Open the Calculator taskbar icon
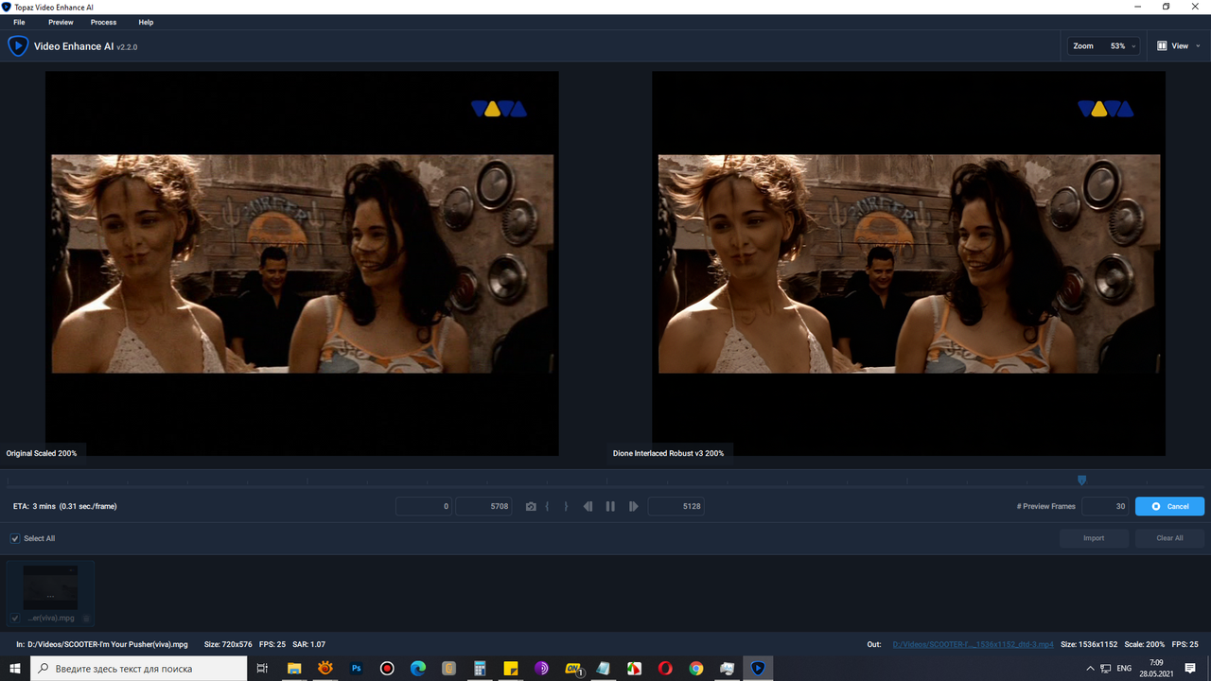This screenshot has width=1211, height=681. point(480,668)
